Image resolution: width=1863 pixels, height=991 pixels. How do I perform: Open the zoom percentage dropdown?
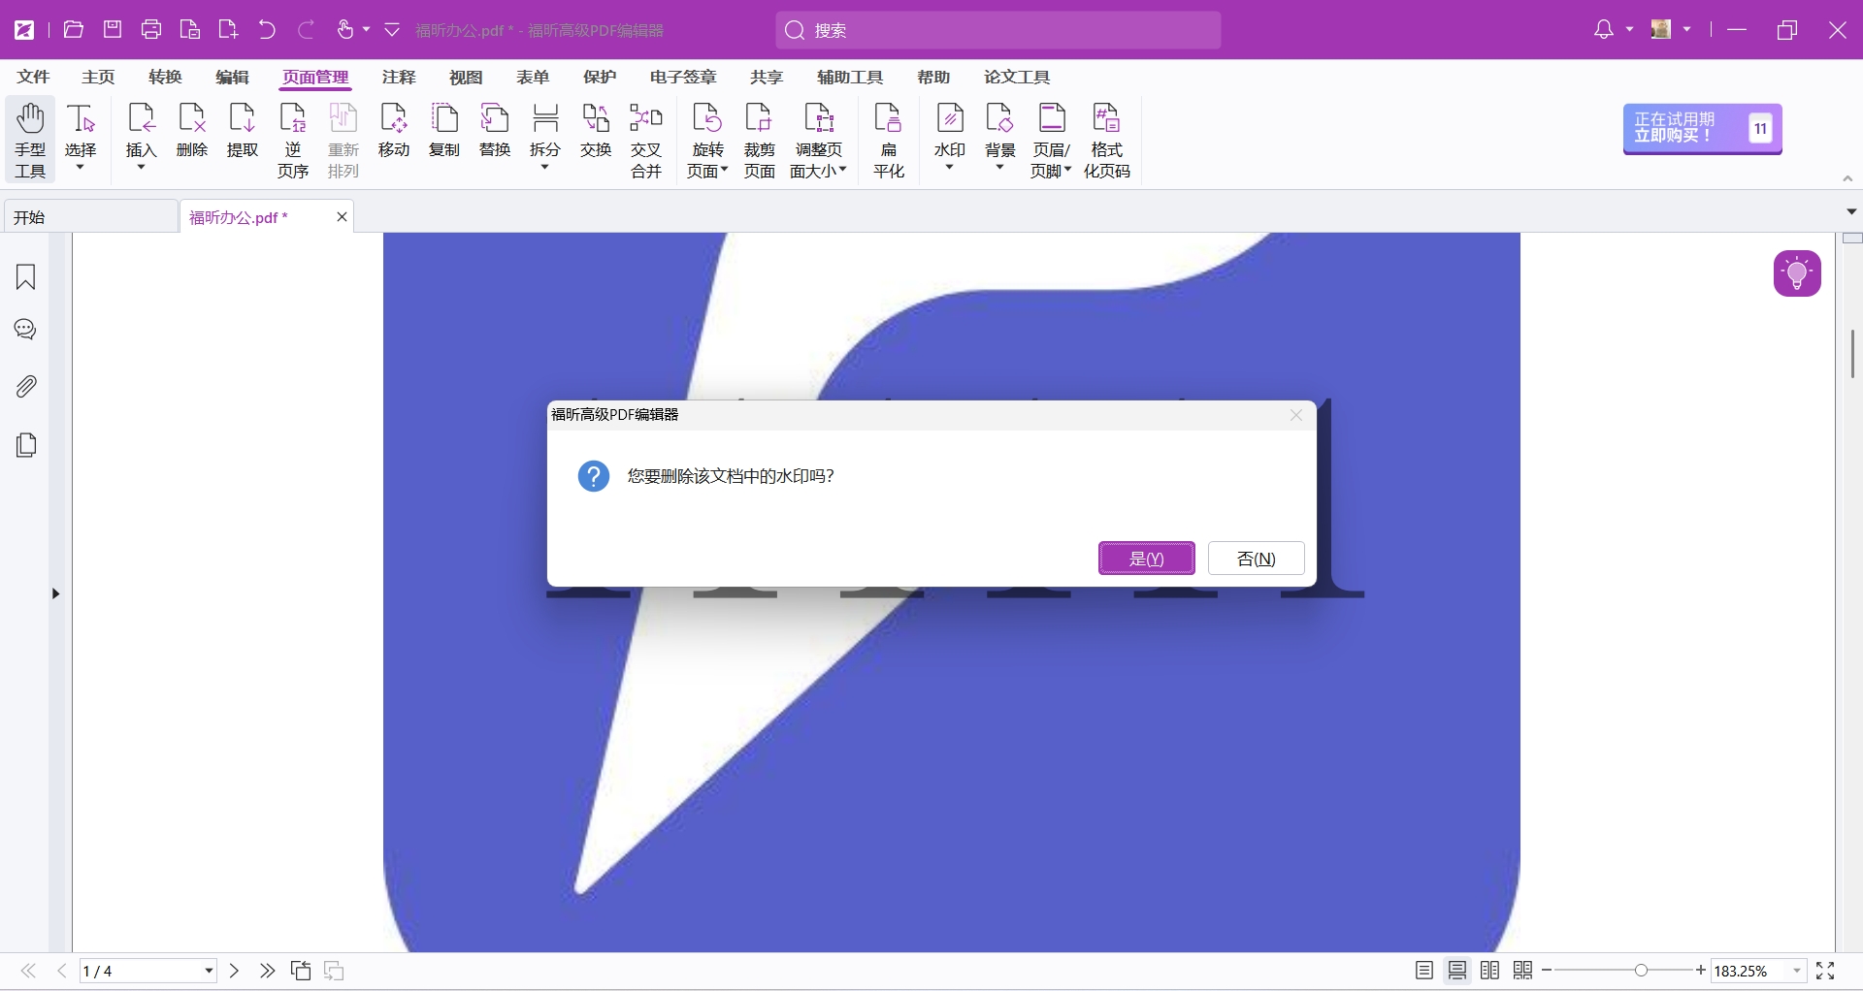pyautogui.click(x=1796, y=971)
